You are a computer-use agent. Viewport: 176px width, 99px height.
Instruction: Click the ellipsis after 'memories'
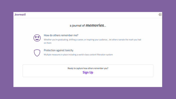pos(105,26)
